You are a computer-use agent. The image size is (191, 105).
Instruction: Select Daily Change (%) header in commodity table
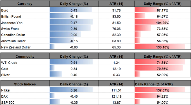tap(74, 57)
